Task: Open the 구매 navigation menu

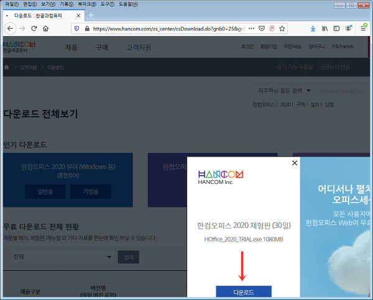Action: (x=102, y=47)
